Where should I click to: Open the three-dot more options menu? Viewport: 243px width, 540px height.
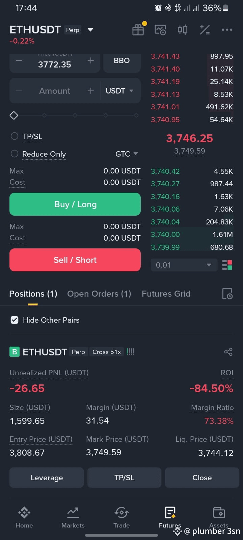(227, 30)
